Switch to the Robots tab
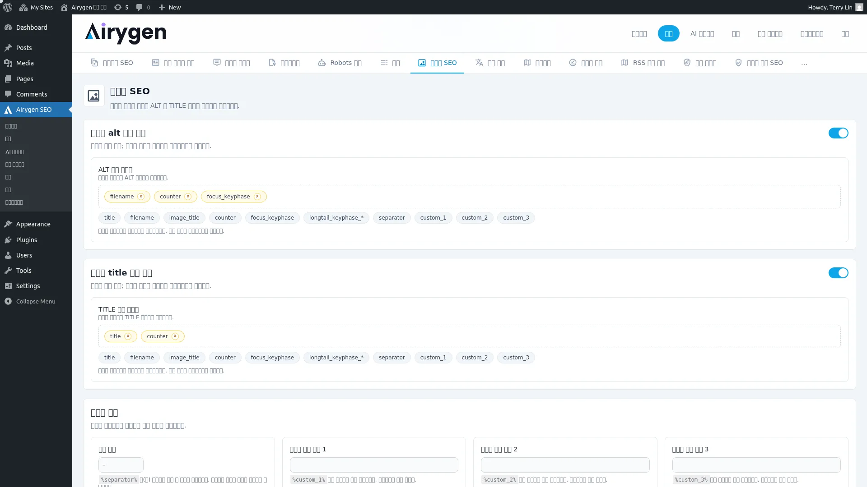 [340, 63]
